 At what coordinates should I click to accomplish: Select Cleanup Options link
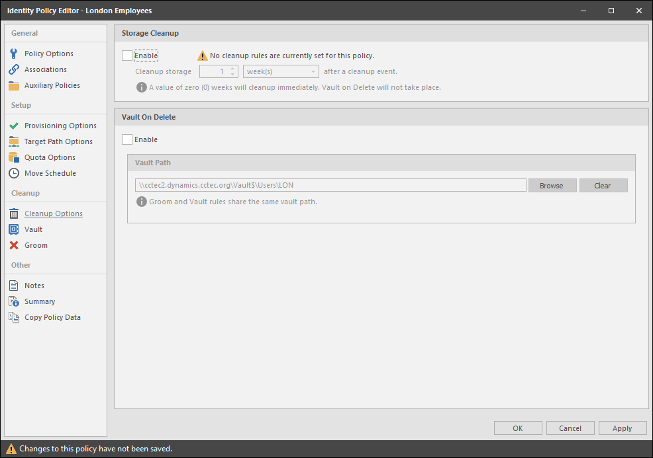coord(53,213)
